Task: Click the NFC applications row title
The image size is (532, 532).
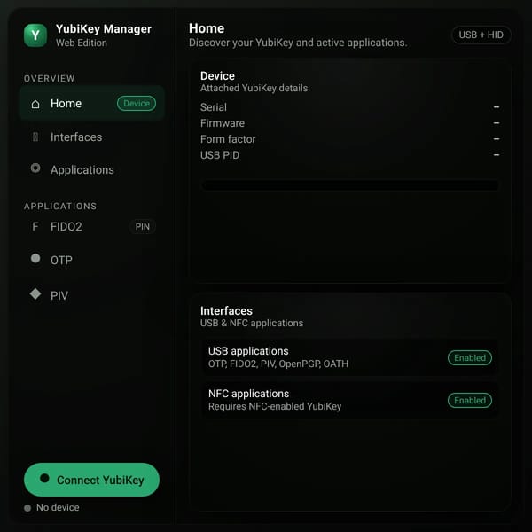Action: (248, 394)
